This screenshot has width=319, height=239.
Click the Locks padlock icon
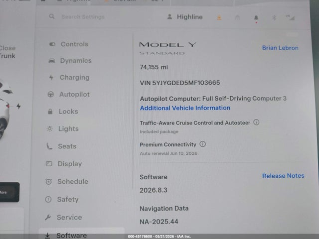50,112
